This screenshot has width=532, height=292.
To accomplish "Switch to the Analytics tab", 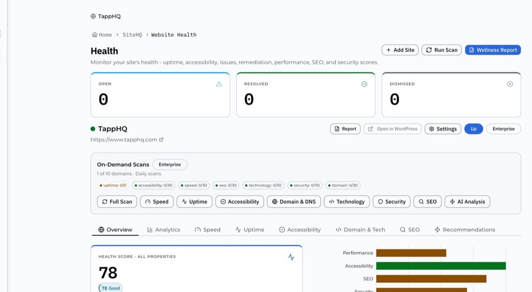I will (x=164, y=230).
